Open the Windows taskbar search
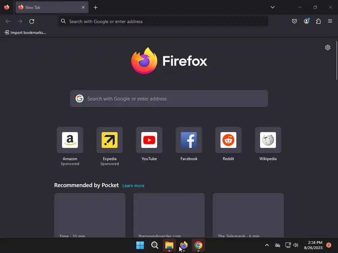This screenshot has width=338, height=253. (x=154, y=245)
